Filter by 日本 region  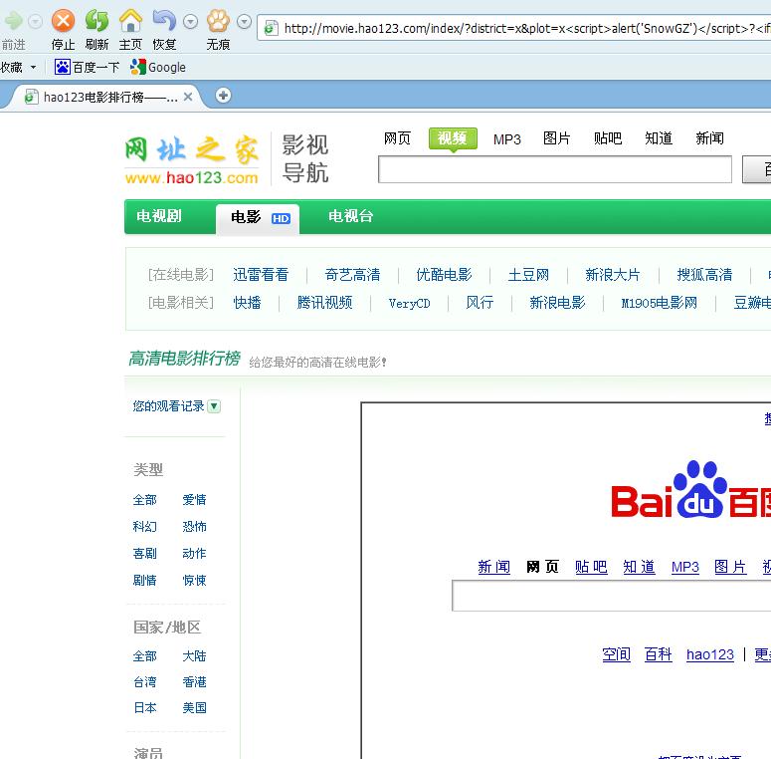[x=144, y=708]
